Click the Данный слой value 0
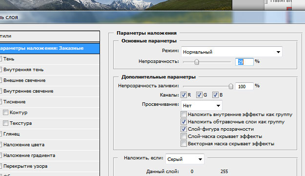305x176 pixels. tap(192, 172)
